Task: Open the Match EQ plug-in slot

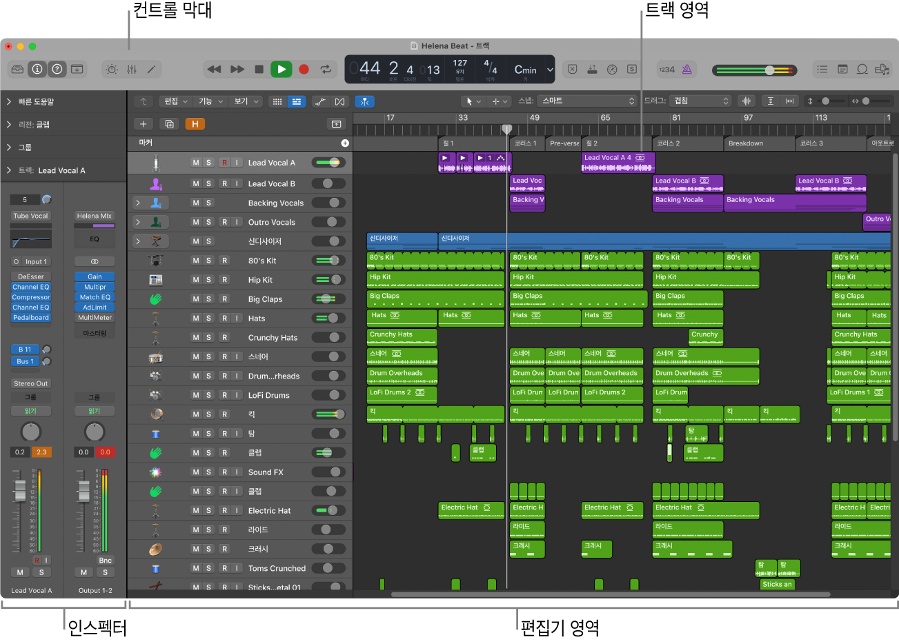Action: pyautogui.click(x=95, y=297)
